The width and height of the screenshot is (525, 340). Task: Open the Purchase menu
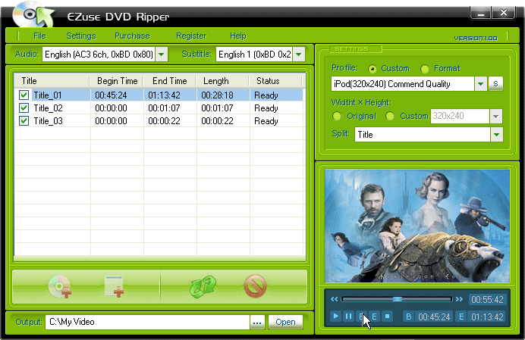point(132,36)
